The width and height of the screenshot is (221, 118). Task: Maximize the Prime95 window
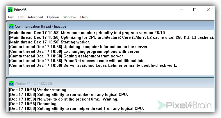195,10
